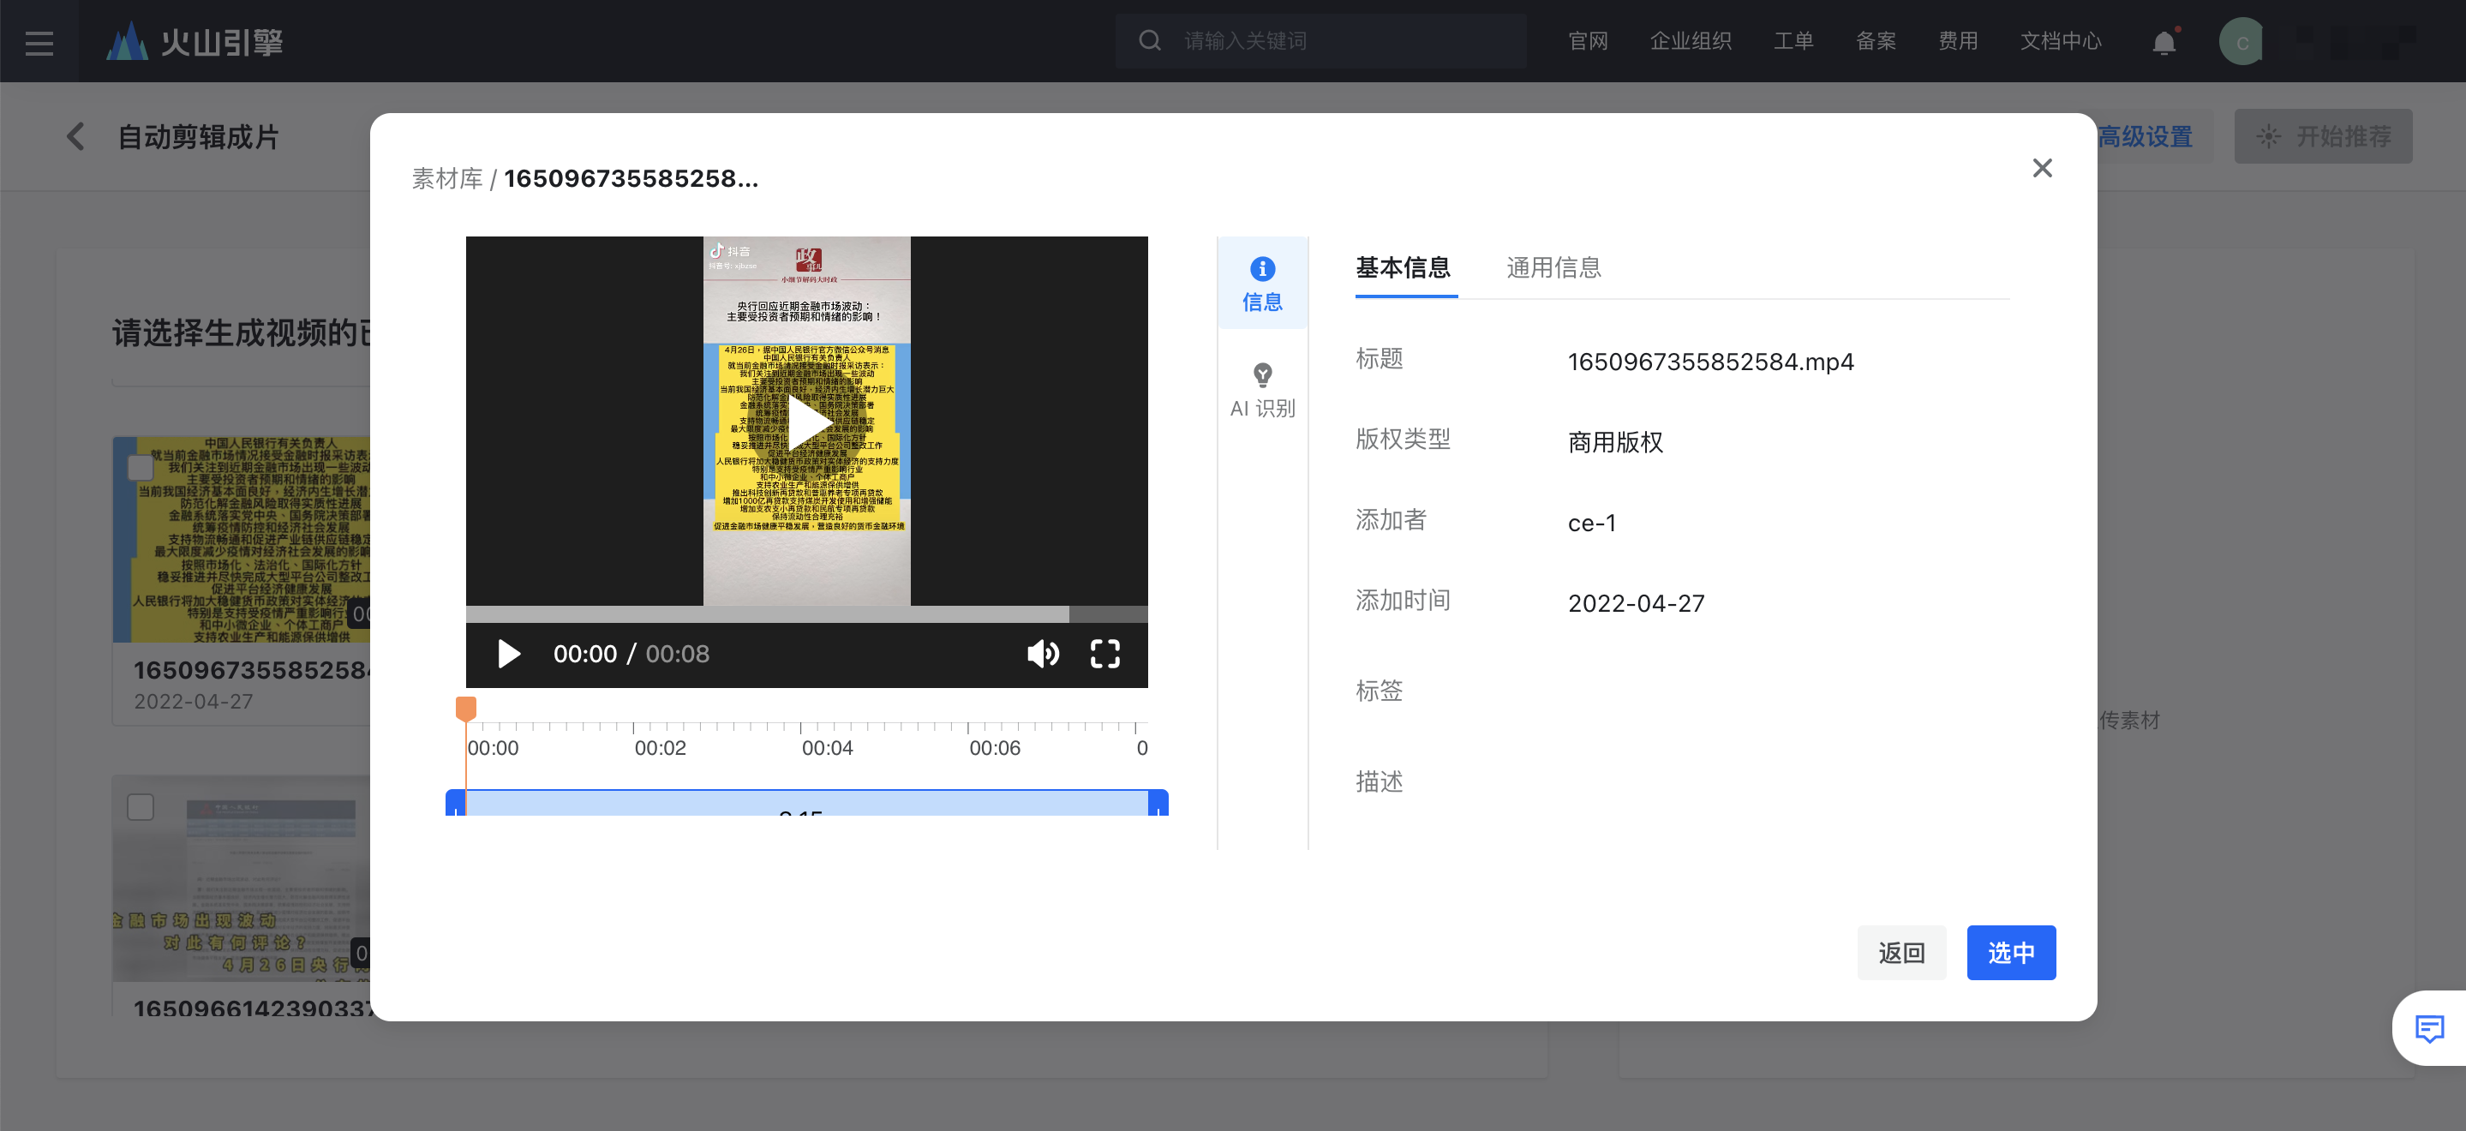Enter fullscreen mode icon
2466x1131 pixels.
click(1104, 654)
